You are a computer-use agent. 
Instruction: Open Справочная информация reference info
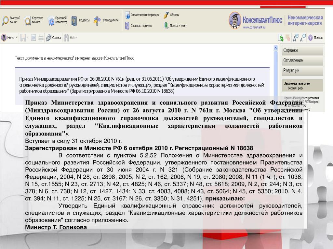pos(142,15)
